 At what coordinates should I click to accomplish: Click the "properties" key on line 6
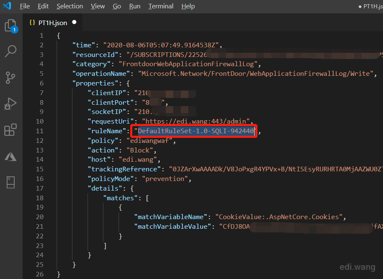95,83
